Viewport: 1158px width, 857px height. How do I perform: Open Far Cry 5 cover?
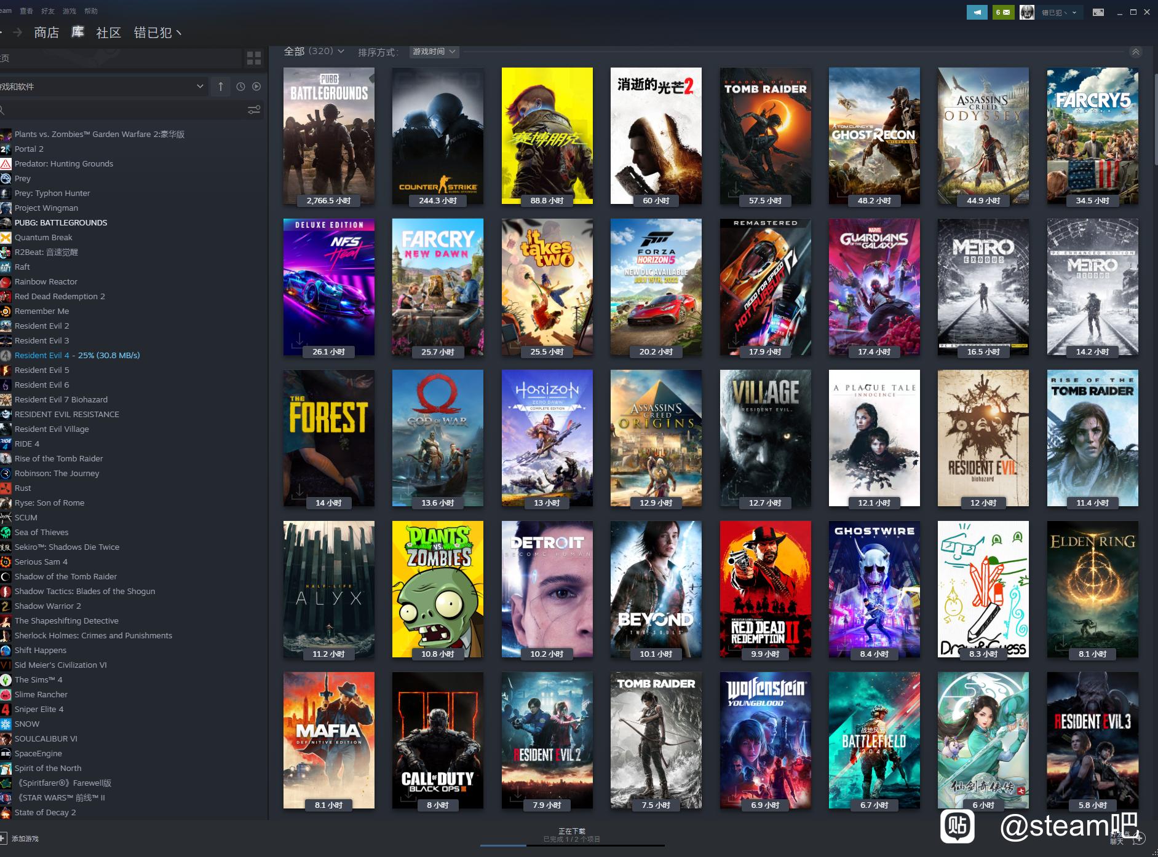click(x=1093, y=136)
